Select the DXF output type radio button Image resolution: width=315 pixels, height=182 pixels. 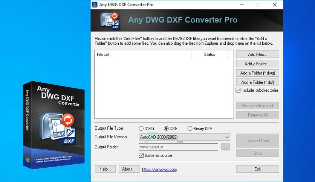point(166,129)
